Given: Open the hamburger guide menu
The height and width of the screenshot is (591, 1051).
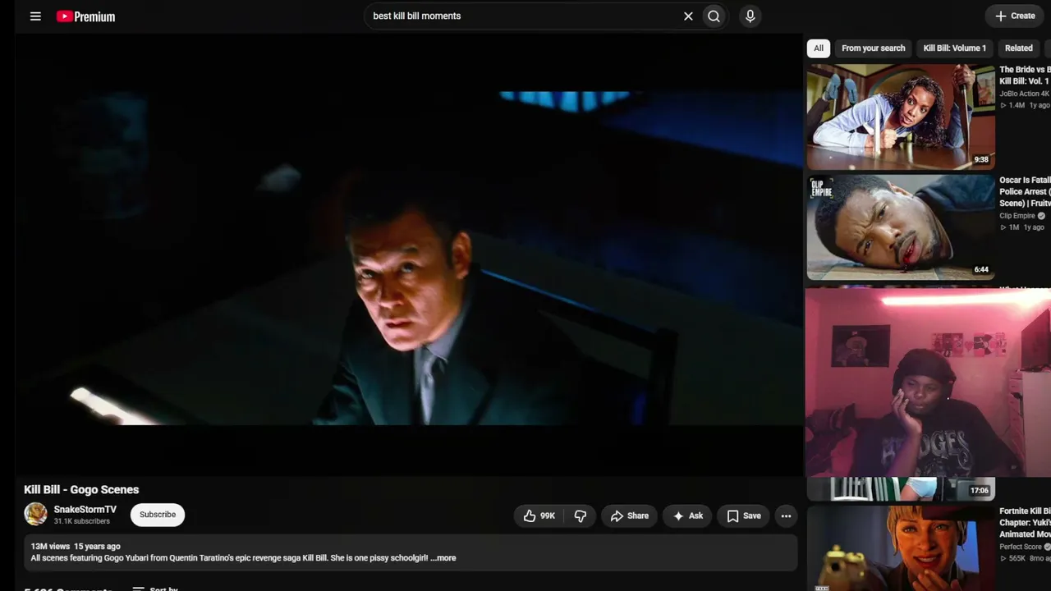Looking at the screenshot, I should click(x=35, y=16).
